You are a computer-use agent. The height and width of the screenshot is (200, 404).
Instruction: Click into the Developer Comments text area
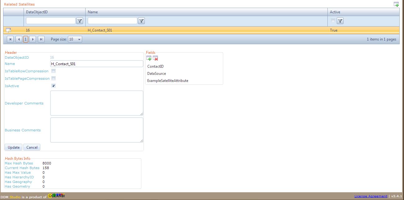coord(97,103)
